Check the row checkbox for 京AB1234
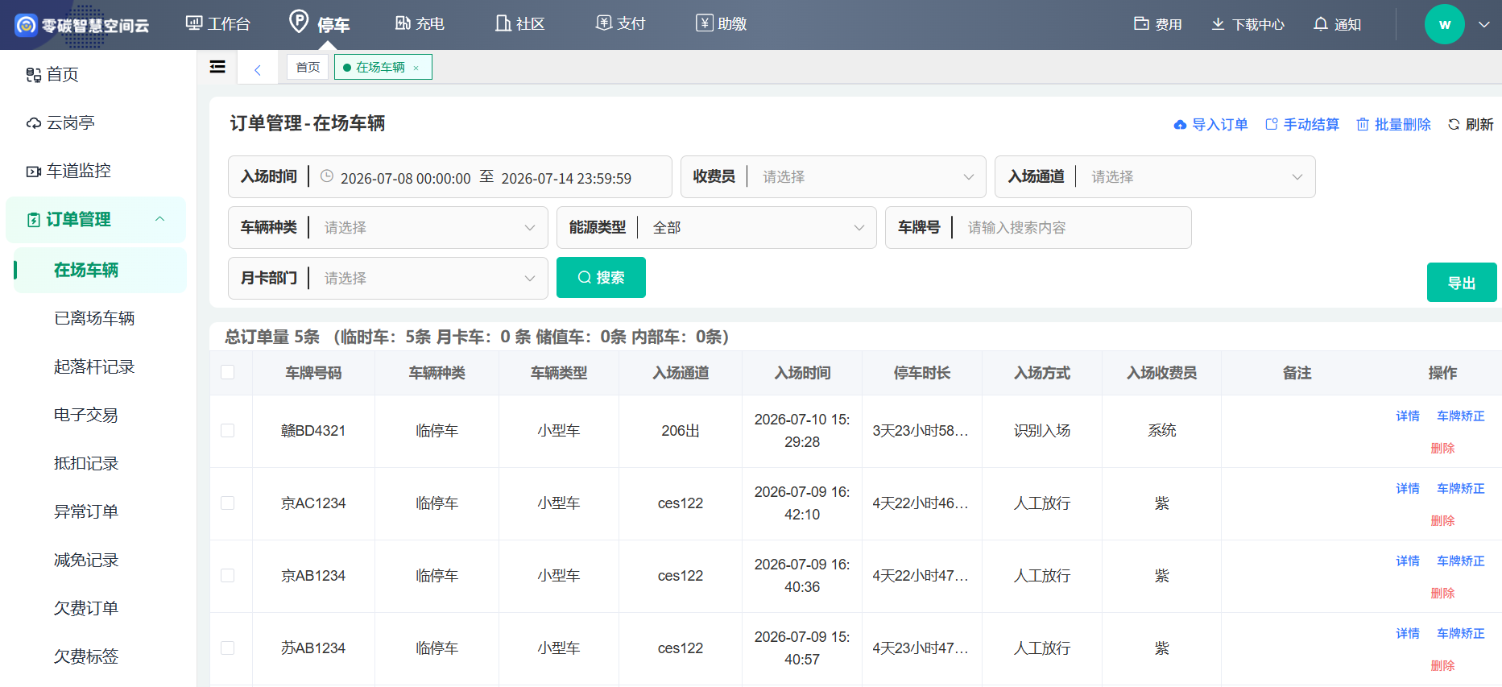 pos(228,576)
